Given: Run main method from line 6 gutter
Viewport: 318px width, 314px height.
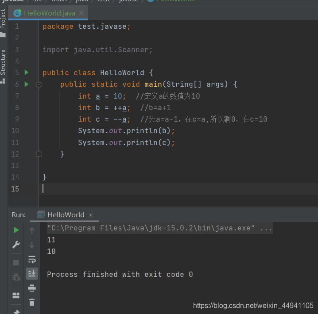Looking at the screenshot, I should tap(27, 84).
